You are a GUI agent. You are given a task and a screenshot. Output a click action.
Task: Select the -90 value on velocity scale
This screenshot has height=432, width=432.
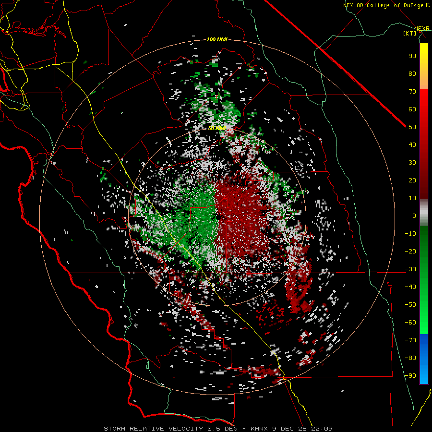410,376
